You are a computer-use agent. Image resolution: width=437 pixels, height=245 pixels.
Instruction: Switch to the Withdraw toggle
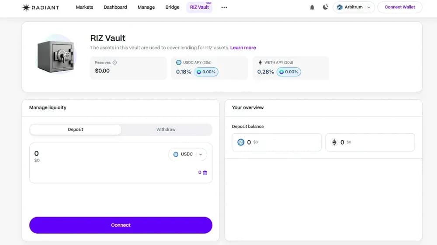(x=166, y=130)
